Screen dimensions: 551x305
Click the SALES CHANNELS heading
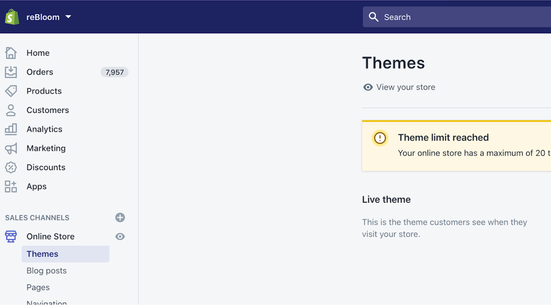pos(37,218)
